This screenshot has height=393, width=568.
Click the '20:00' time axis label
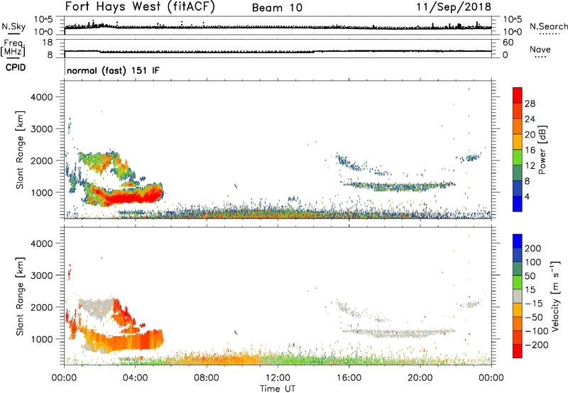click(x=420, y=378)
